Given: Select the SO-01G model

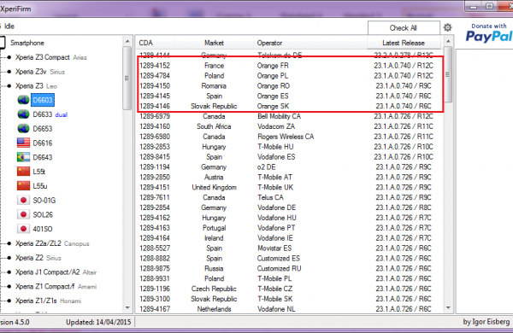Looking at the screenshot, I should (44, 201).
